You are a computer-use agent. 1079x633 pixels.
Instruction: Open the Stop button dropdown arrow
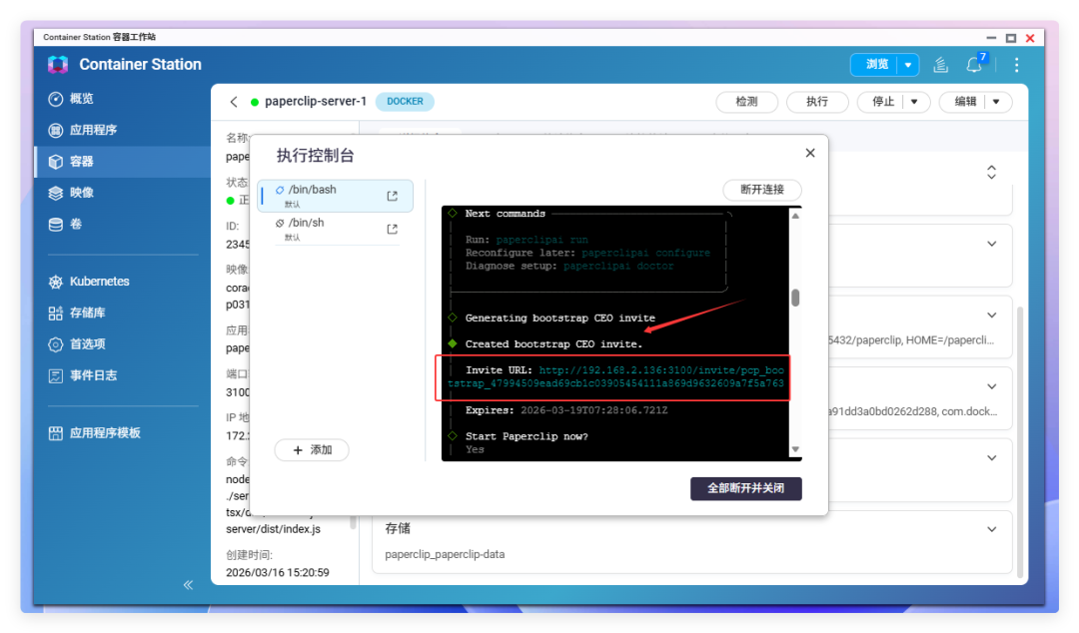(914, 102)
